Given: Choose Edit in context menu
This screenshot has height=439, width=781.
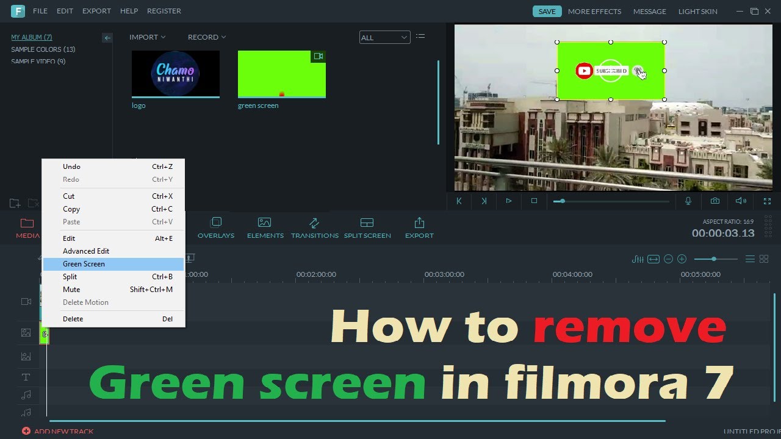Looking at the screenshot, I should click(113, 238).
